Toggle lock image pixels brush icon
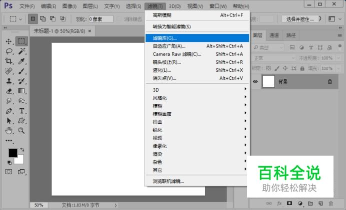Viewport: 346px width, 210px height. [276, 68]
